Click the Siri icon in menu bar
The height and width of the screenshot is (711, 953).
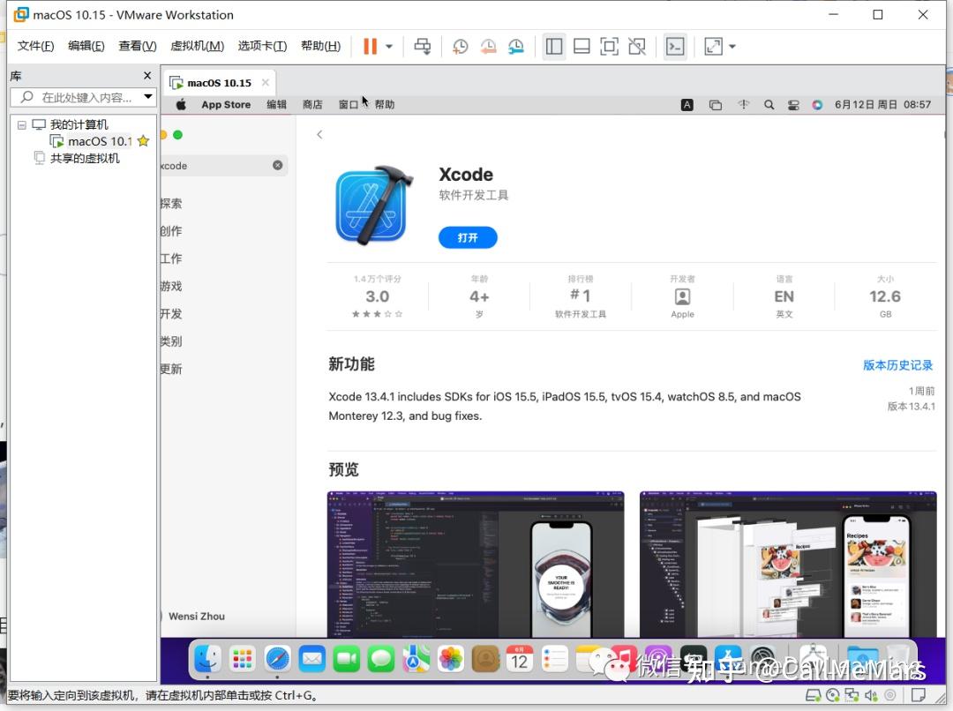817,104
